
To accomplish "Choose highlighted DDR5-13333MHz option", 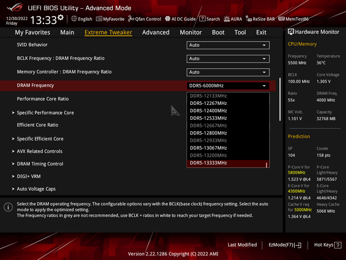I will tap(228, 163).
